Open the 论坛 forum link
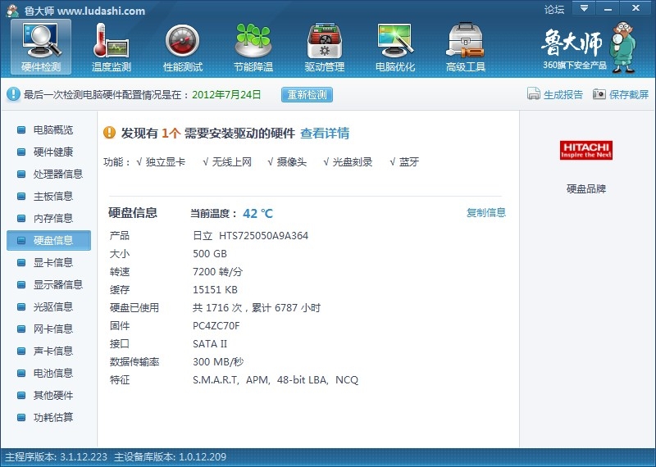 (x=554, y=10)
